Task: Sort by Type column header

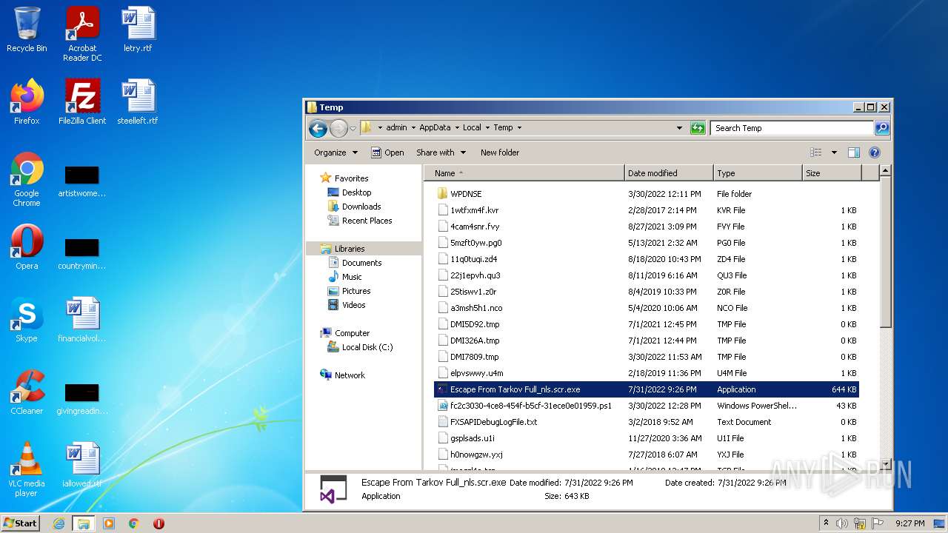Action: [x=758, y=173]
